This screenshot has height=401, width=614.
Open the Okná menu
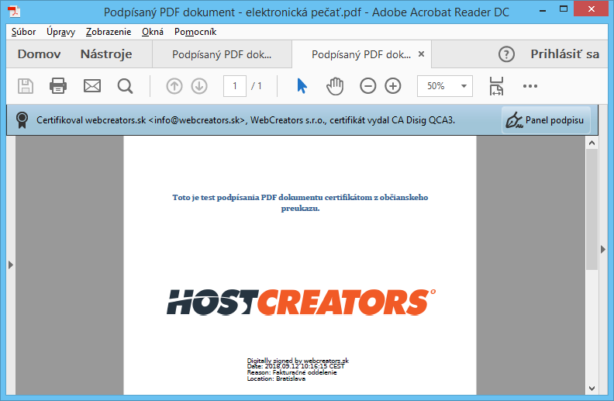(x=152, y=32)
